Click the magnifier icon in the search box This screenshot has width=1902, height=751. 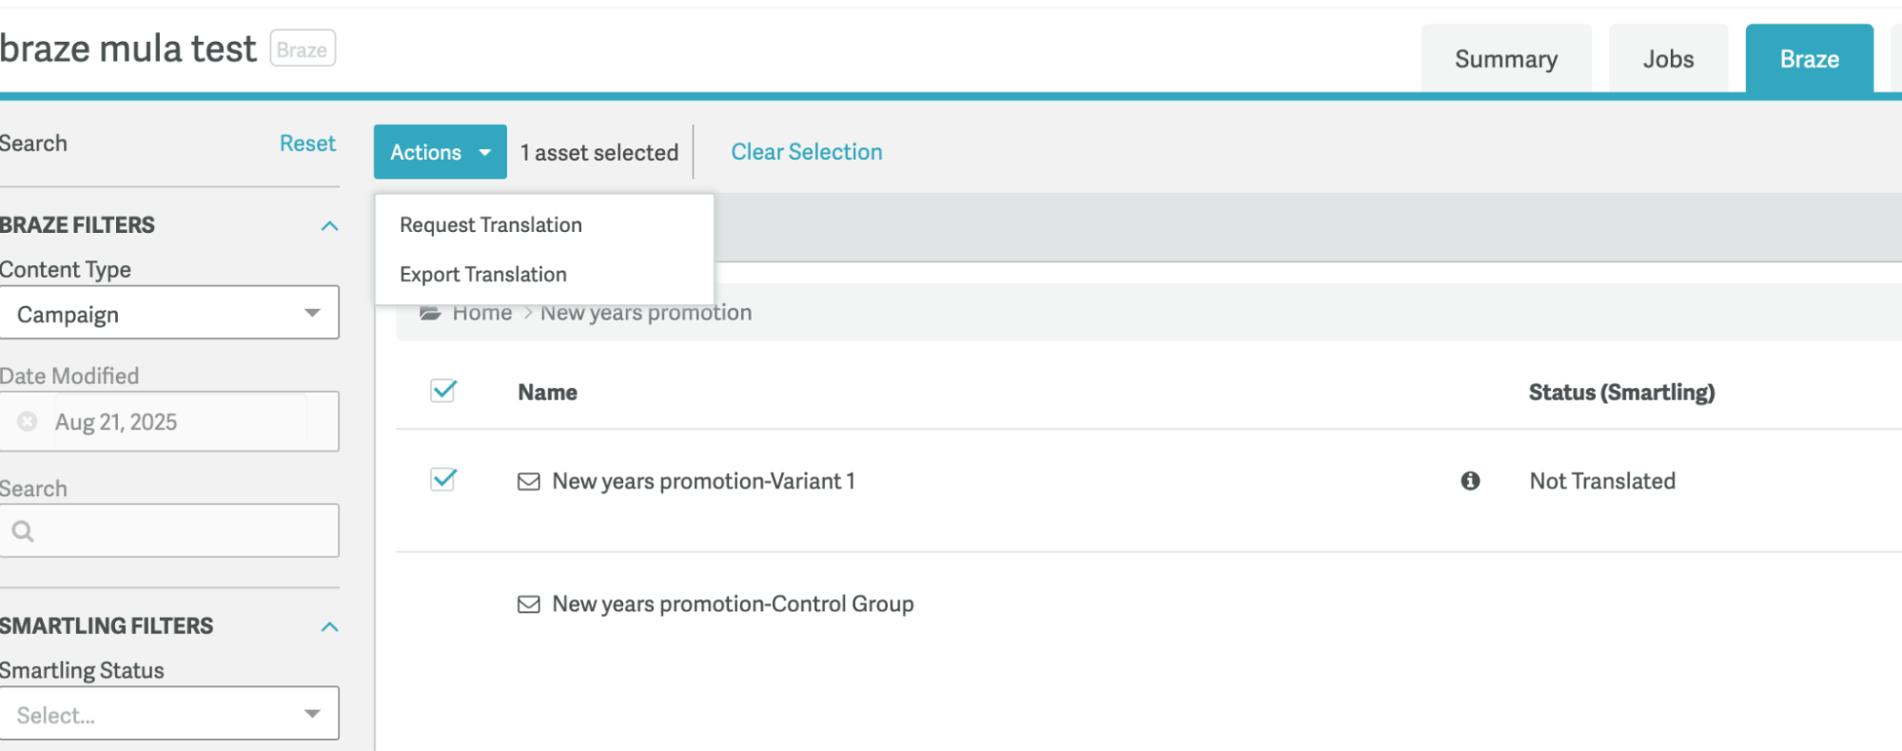24,531
